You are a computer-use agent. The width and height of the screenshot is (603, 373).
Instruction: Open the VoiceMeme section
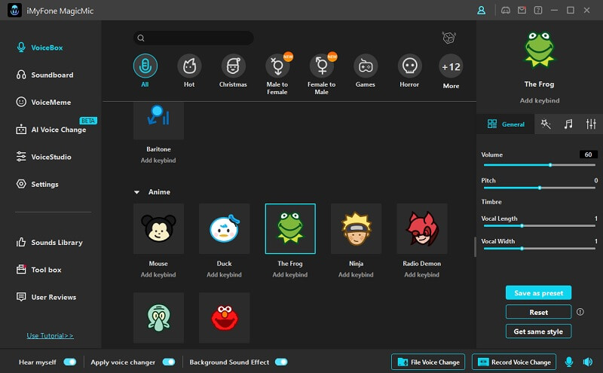(44, 102)
